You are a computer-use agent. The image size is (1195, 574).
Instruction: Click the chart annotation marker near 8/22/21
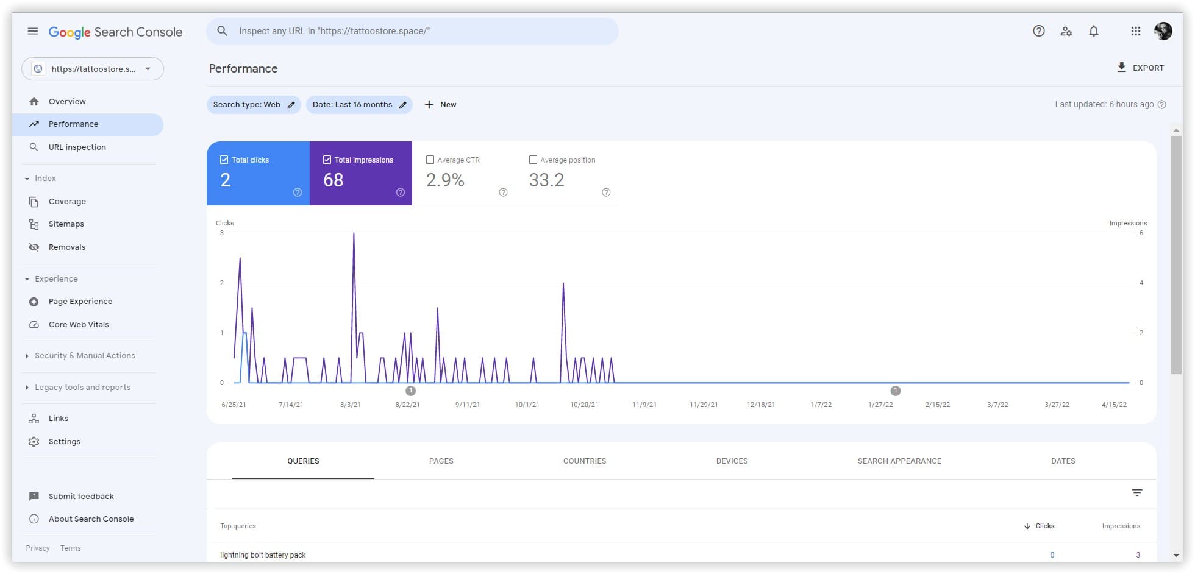click(x=410, y=391)
